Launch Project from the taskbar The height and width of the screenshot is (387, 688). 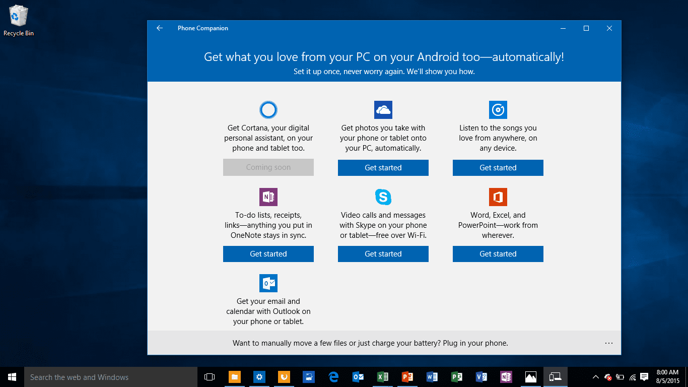tap(457, 377)
